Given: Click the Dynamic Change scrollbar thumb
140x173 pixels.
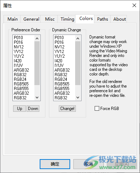Looking at the screenshot, I should click(x=78, y=63).
